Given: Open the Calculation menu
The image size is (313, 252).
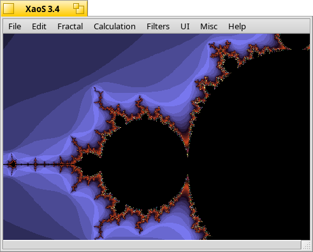Looking at the screenshot, I should pyautogui.click(x=115, y=27).
